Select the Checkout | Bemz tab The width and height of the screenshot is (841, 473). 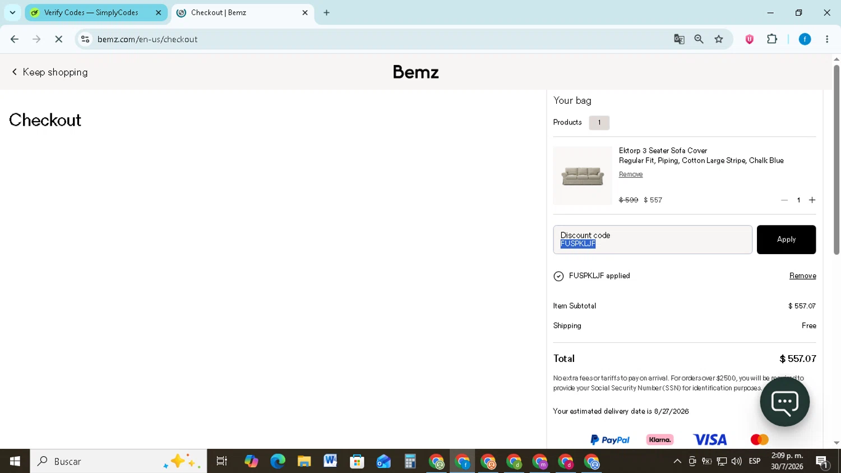tap(242, 12)
